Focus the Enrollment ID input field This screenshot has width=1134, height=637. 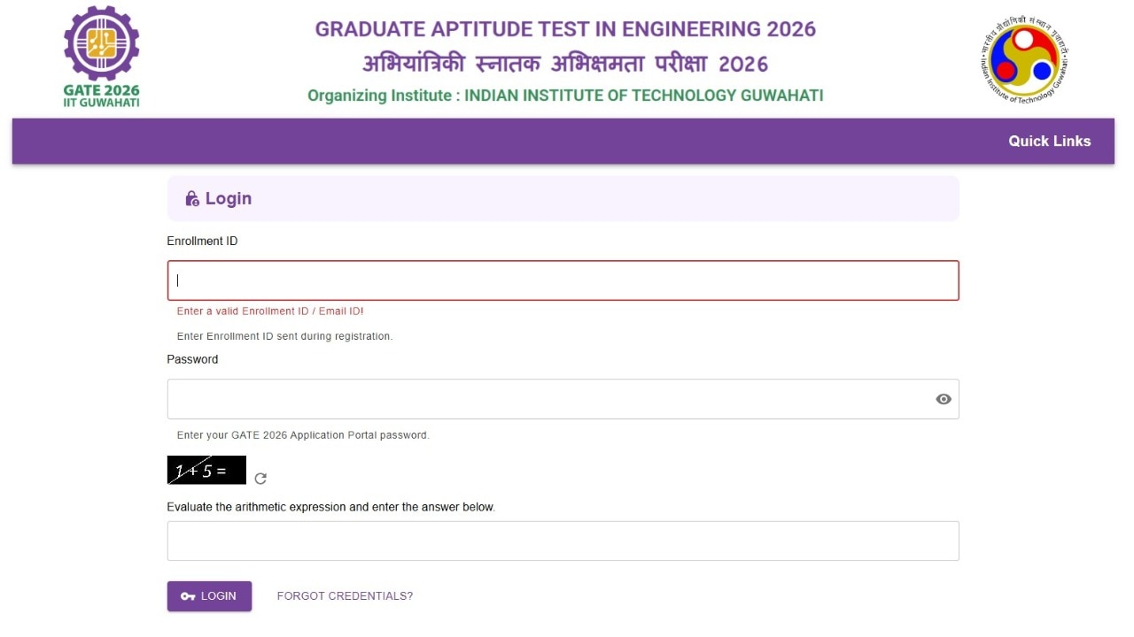(x=563, y=280)
